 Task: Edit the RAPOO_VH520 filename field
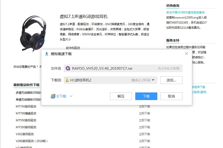[x=123, y=68]
